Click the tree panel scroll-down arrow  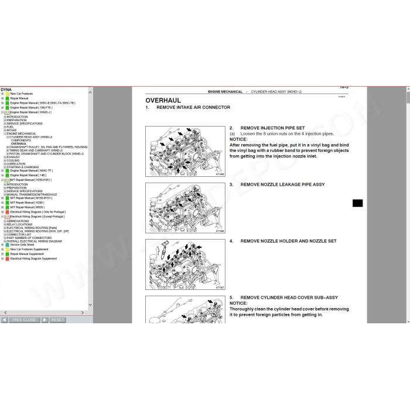pyautogui.click(x=90, y=305)
